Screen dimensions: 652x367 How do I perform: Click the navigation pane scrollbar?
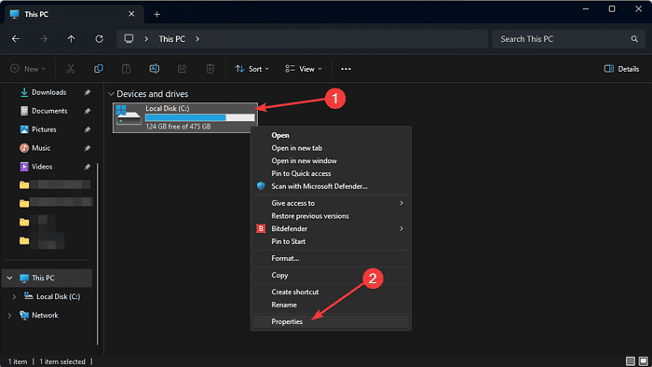pos(98,253)
